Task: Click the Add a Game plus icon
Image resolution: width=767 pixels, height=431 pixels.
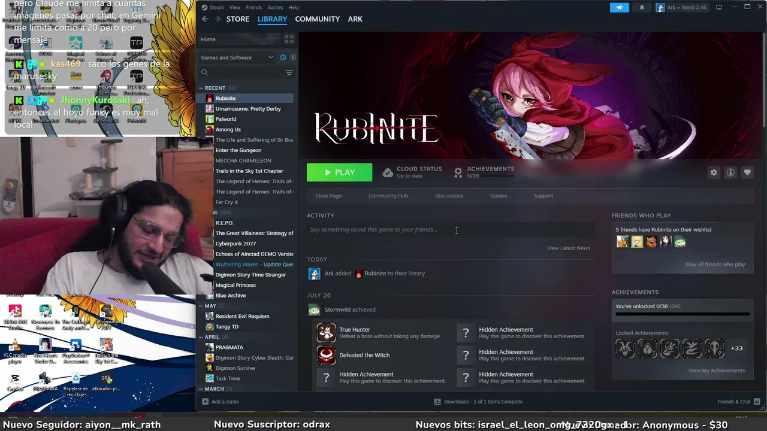Action: (x=205, y=402)
